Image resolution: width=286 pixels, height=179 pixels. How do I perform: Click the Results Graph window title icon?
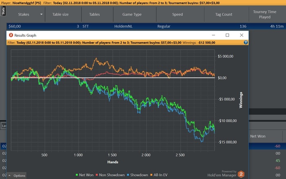click(11, 35)
